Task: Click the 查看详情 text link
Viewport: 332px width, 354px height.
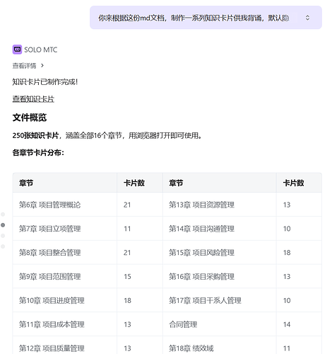Action: tap(24, 66)
